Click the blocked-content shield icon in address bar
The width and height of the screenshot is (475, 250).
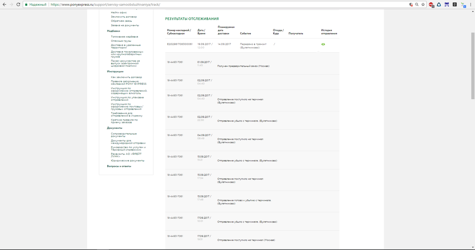(x=411, y=4)
